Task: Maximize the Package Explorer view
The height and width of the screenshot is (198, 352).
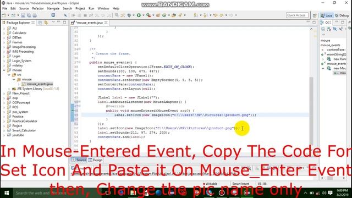Action: tap(64, 22)
